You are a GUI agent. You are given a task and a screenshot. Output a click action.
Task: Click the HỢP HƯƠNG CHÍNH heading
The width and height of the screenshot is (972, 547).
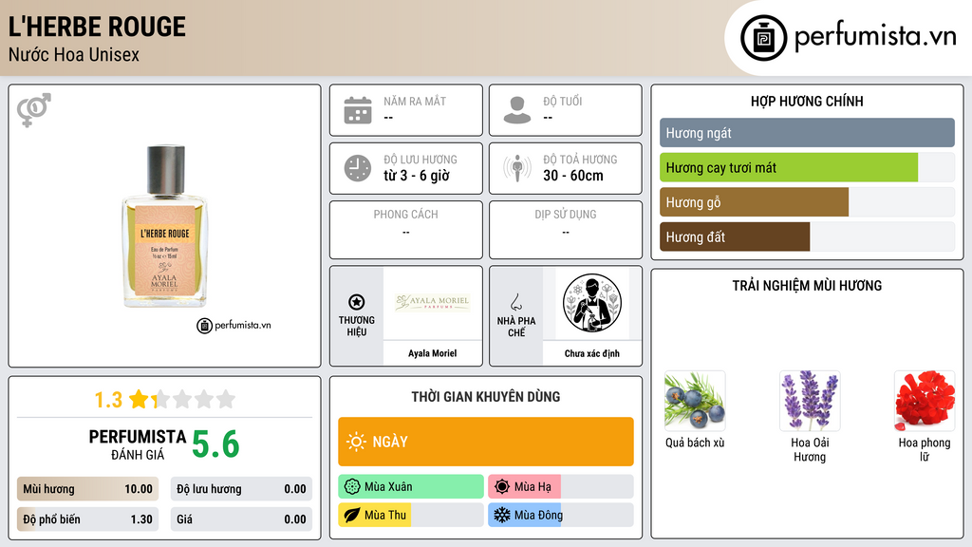click(807, 101)
